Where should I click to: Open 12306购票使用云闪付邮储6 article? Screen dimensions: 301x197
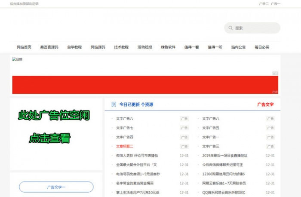[224, 174]
